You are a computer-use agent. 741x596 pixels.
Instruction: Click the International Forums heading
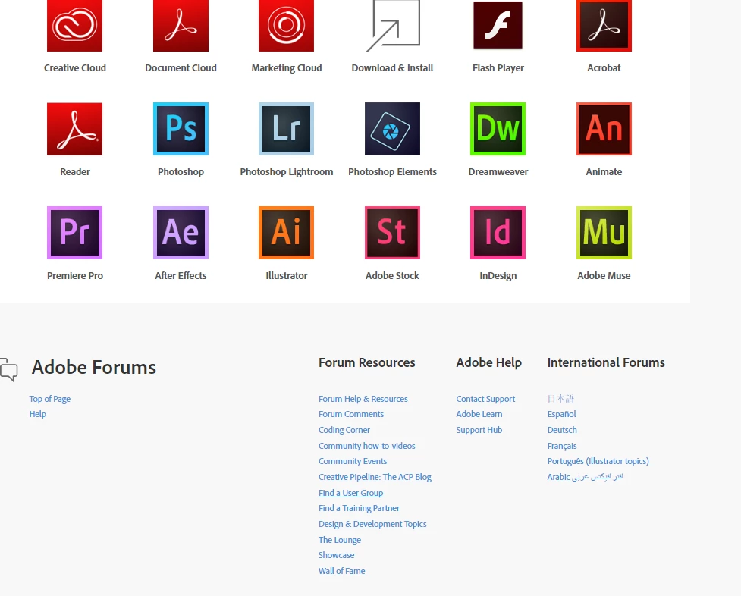(606, 362)
